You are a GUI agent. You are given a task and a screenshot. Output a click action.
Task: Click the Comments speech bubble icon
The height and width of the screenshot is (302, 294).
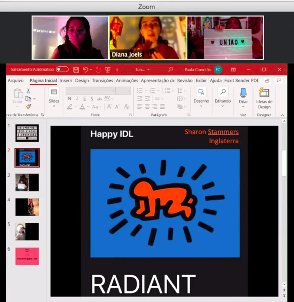279,80
